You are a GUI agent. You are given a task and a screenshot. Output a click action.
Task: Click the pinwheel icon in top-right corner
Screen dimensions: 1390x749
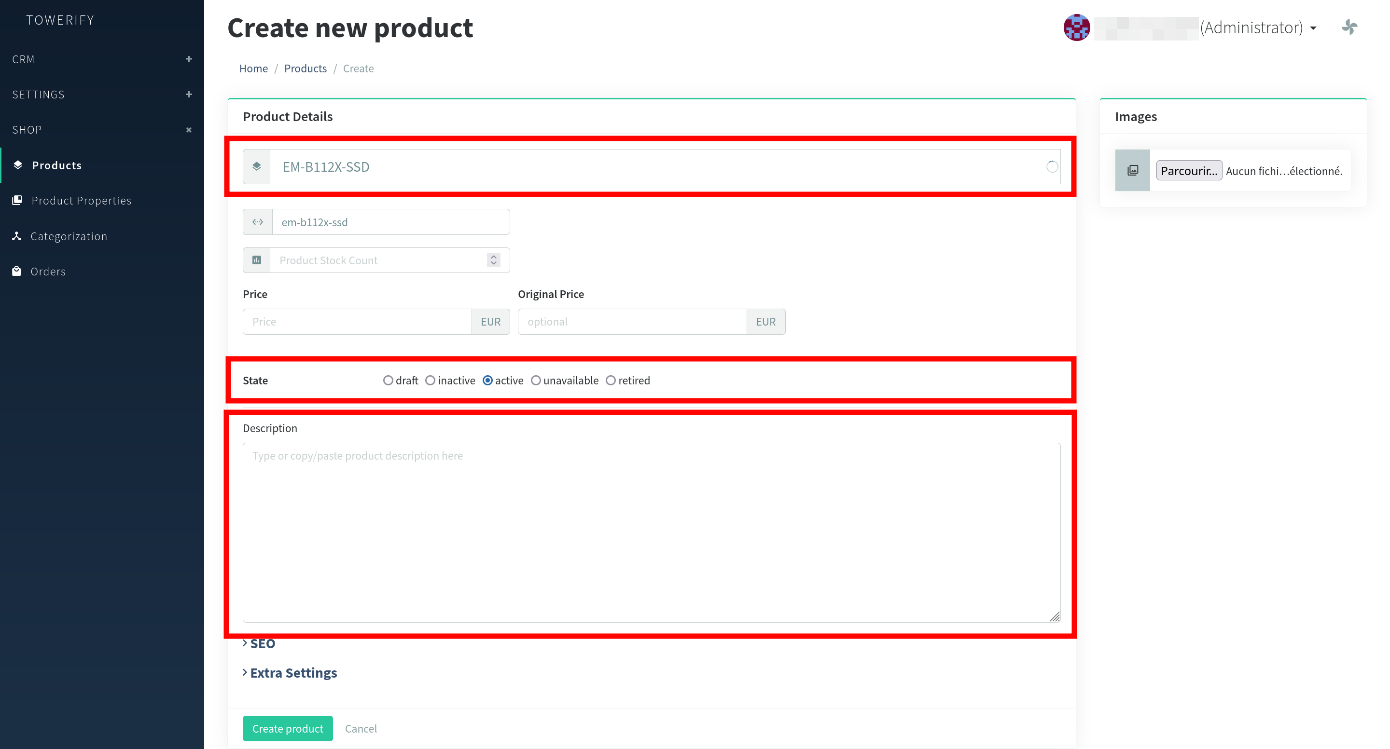point(1349,27)
